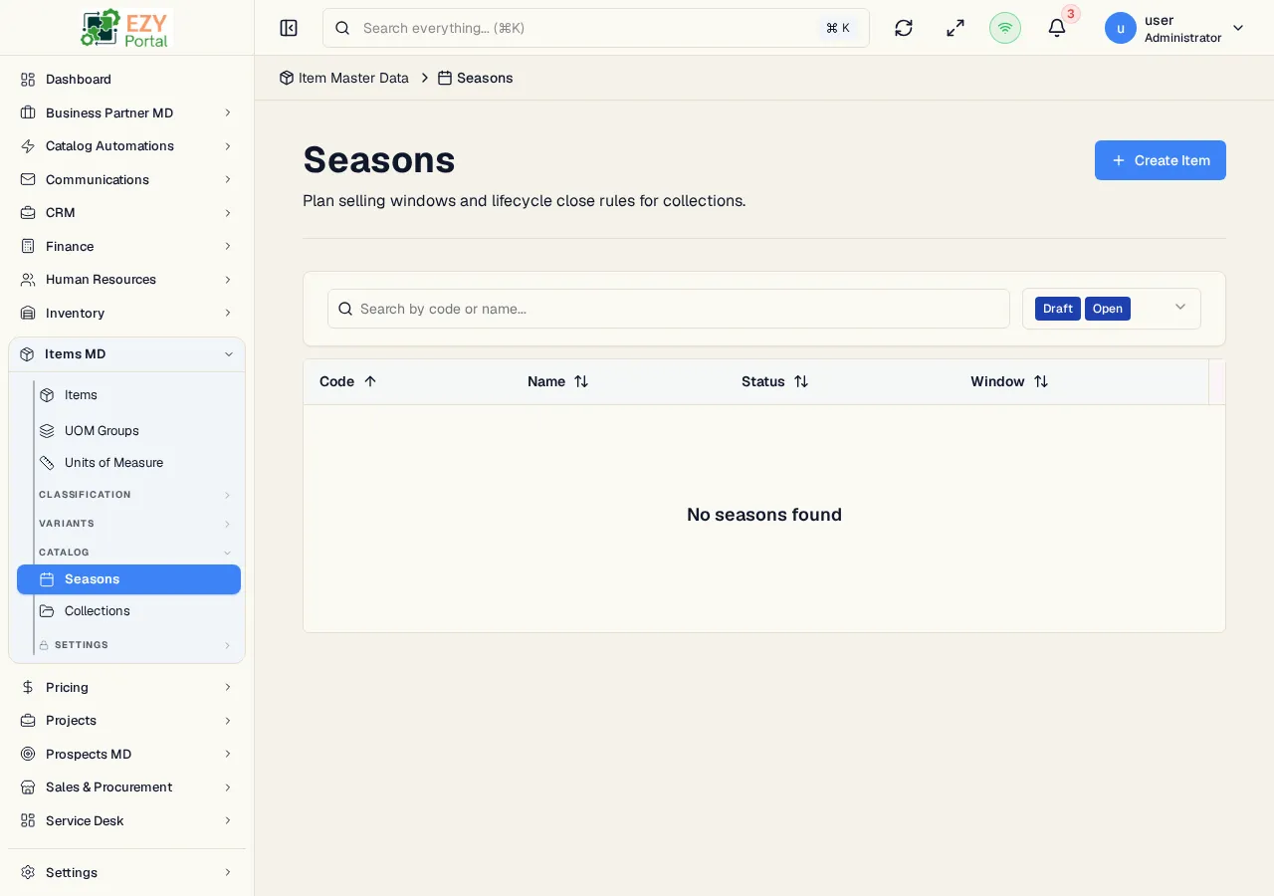1274x896 pixels.
Task: Open Units of Measure menu item
Action: tap(128, 463)
